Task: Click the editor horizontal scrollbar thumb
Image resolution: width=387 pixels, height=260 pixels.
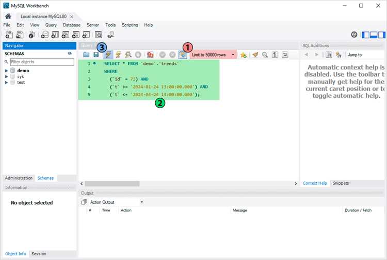Action: [x=112, y=184]
